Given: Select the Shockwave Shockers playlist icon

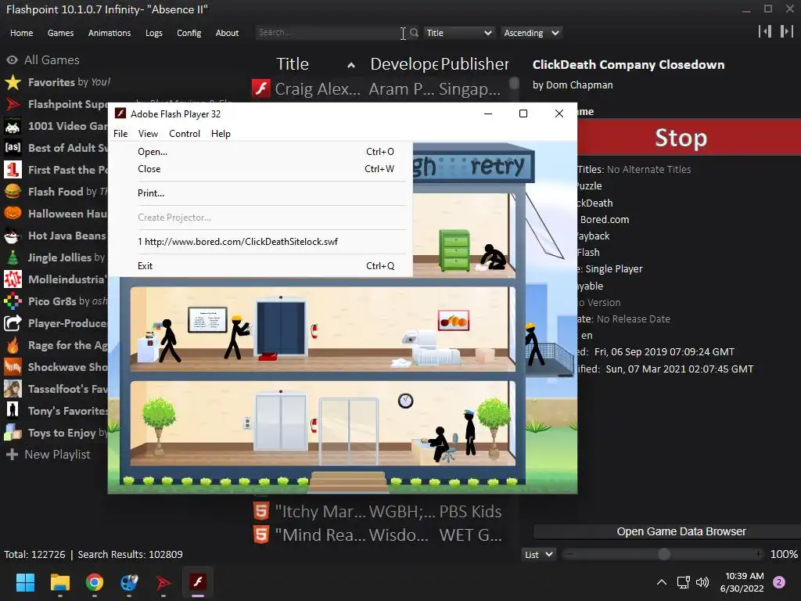Looking at the screenshot, I should (13, 367).
